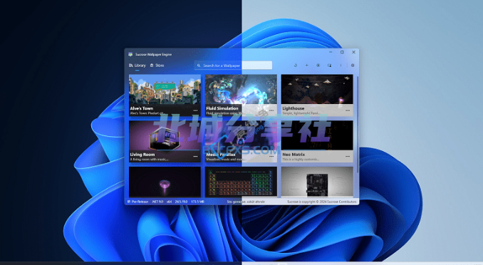This screenshot has height=265, width=483.
Task: Select the Lighthouse wallpaper thumbnail
Action: [317, 89]
